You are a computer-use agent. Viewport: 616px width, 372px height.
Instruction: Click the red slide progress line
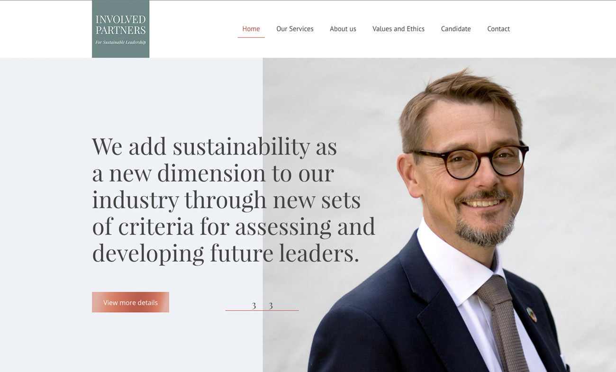262,310
